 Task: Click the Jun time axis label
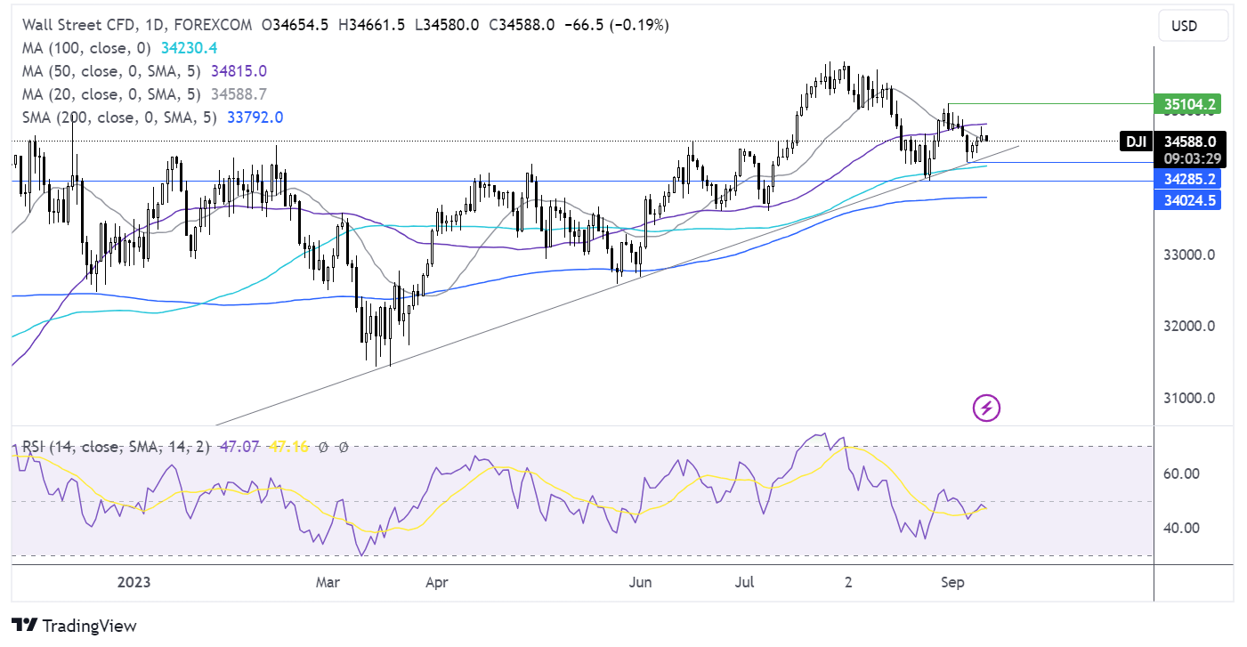(x=639, y=583)
